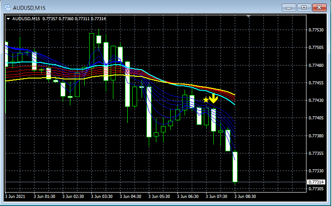Click the AUDUSD,M15 title bar text

pos(29,8)
